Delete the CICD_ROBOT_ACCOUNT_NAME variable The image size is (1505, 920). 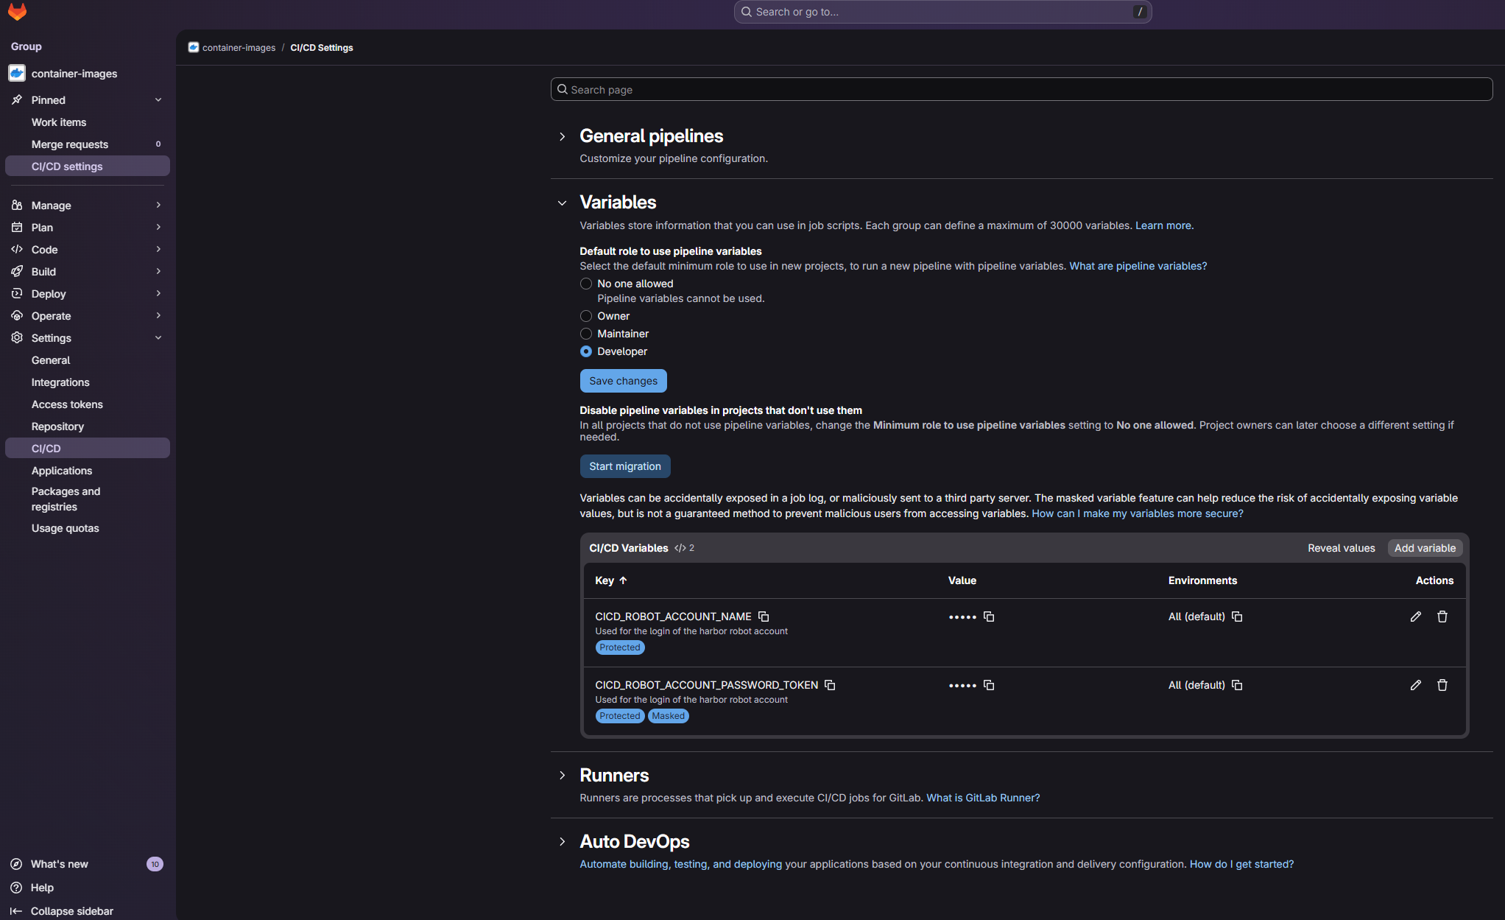click(1442, 617)
